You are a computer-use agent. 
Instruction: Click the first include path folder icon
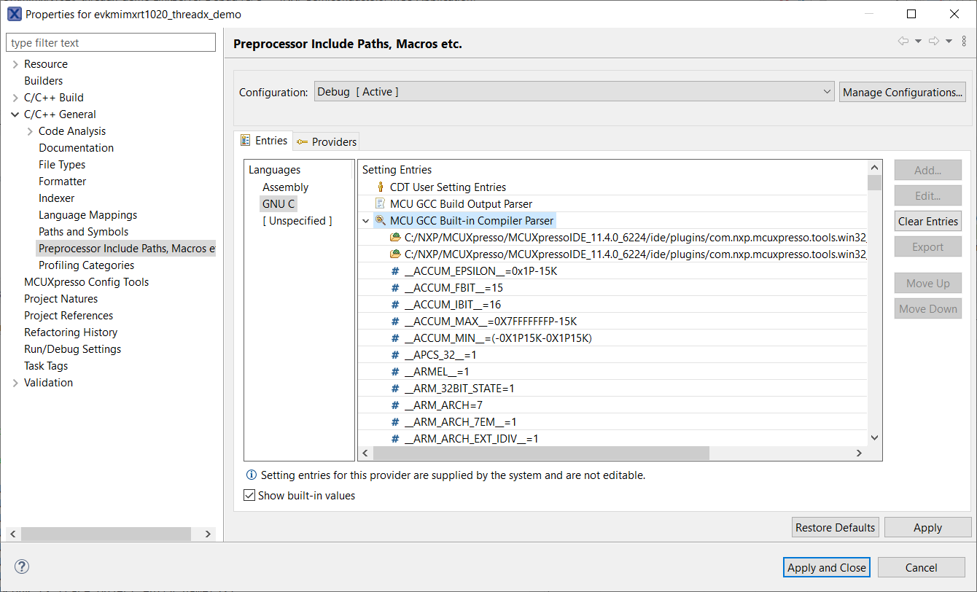[x=395, y=238]
